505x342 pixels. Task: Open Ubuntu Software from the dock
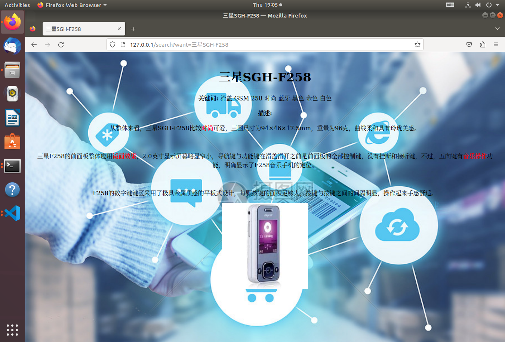pyautogui.click(x=12, y=142)
